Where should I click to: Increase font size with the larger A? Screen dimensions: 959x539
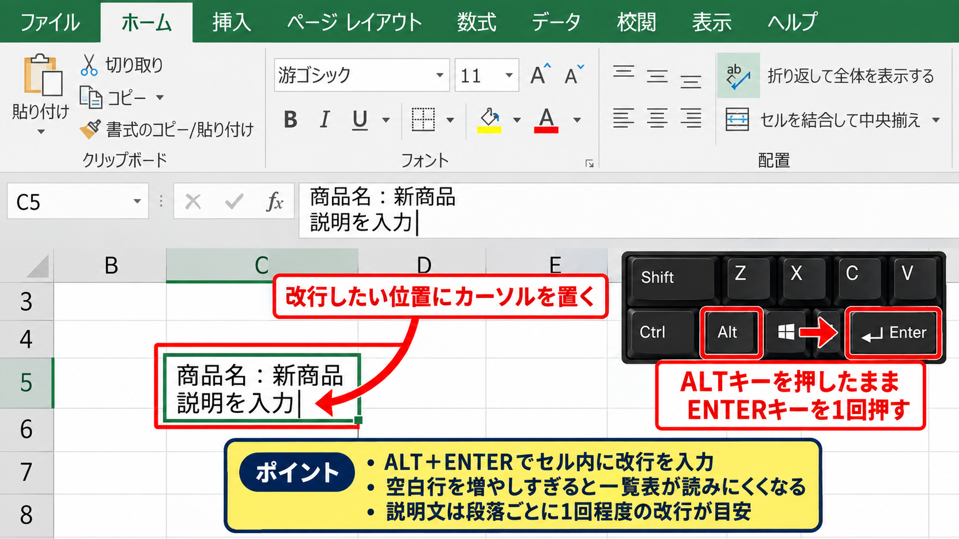tap(540, 74)
